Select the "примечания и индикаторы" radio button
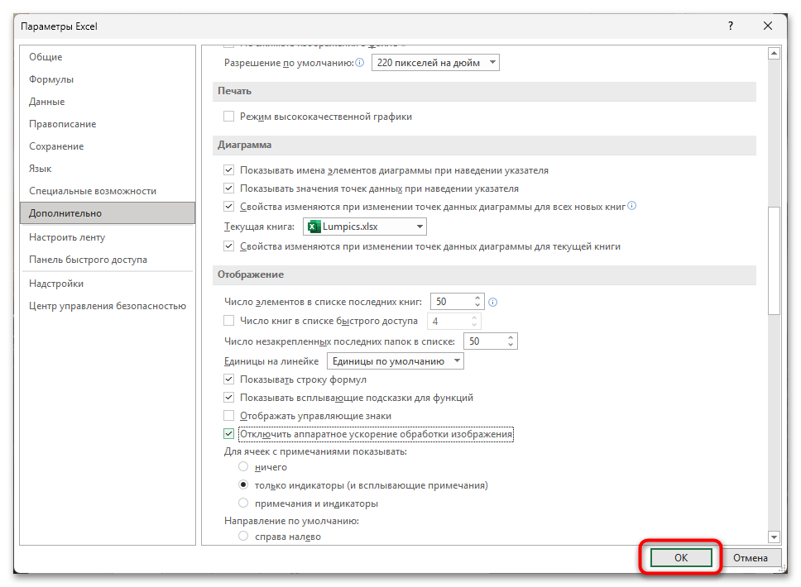Image resolution: width=801 pixels, height=587 pixels. point(243,503)
